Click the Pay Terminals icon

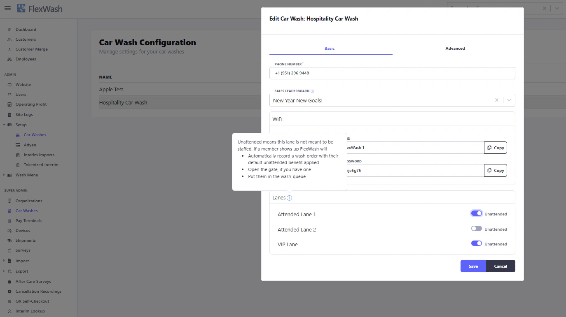(9, 221)
